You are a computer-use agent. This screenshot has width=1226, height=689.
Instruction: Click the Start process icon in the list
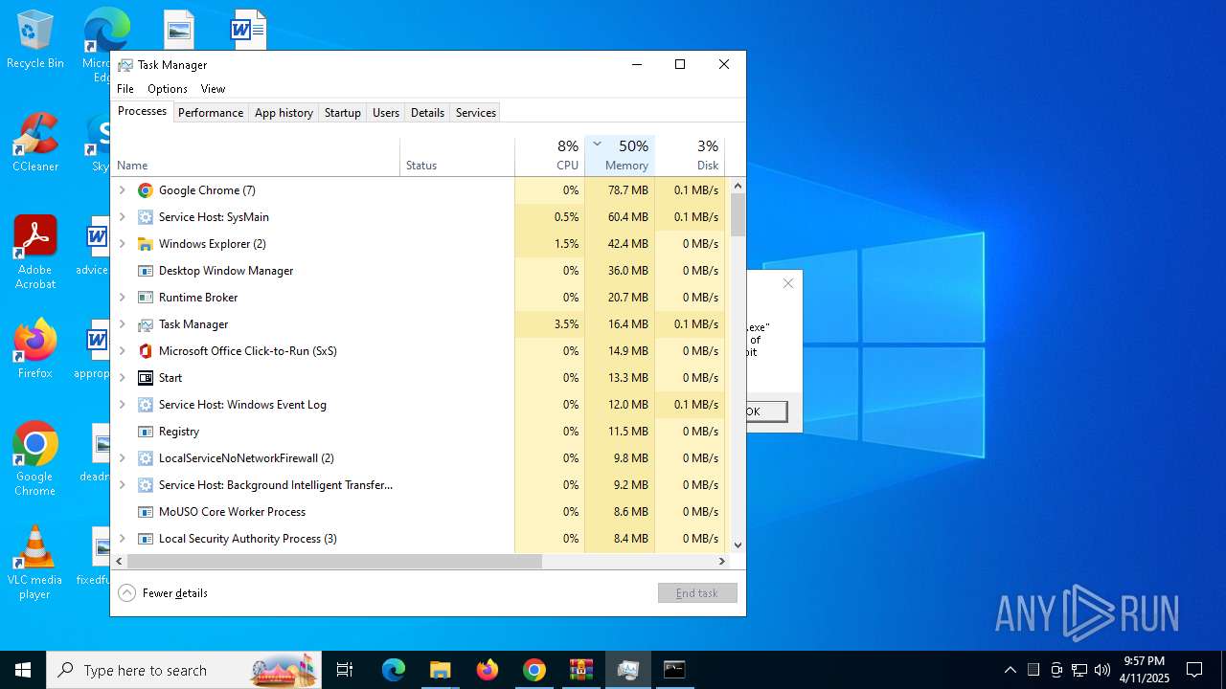pos(146,378)
